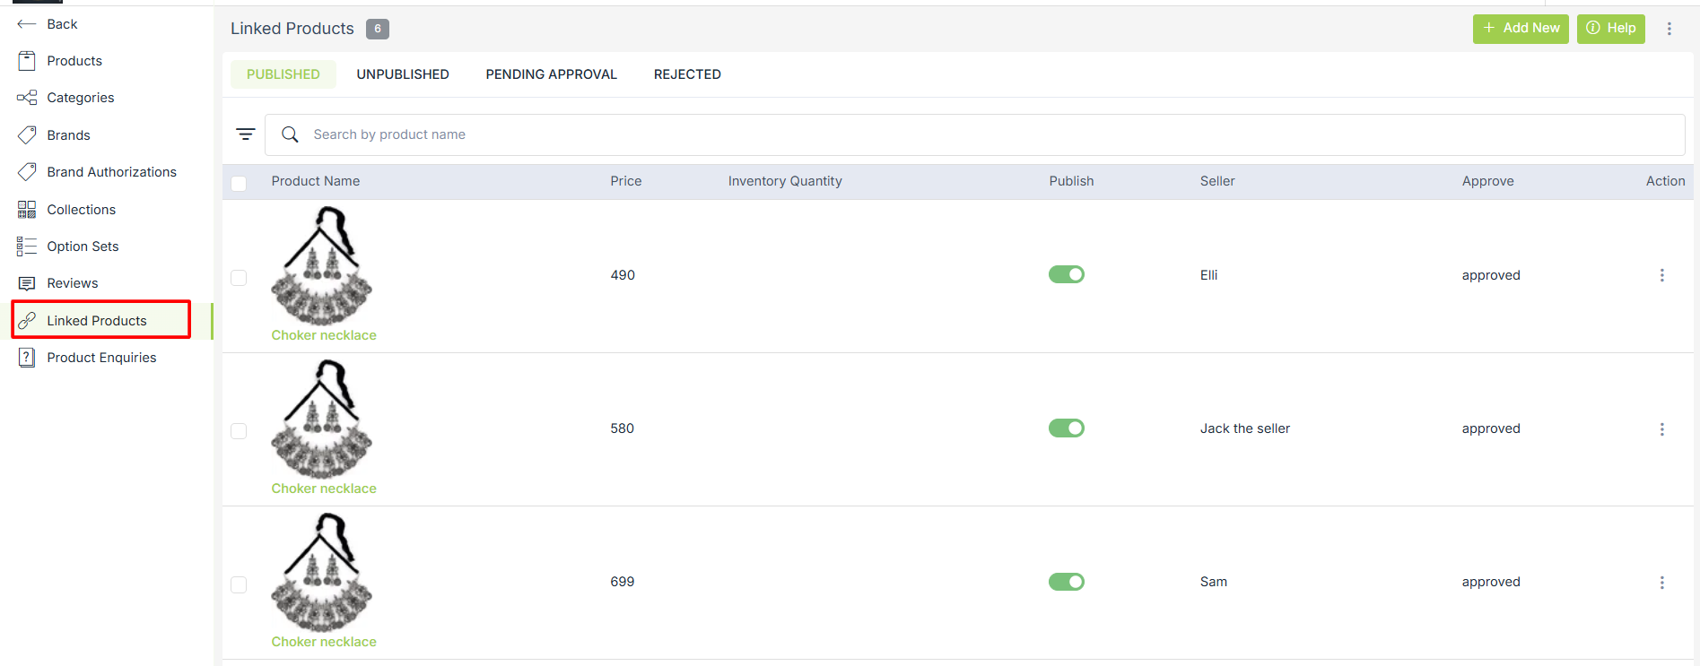
Task: Select checkbox for Jack the seller's row
Action: point(239,431)
